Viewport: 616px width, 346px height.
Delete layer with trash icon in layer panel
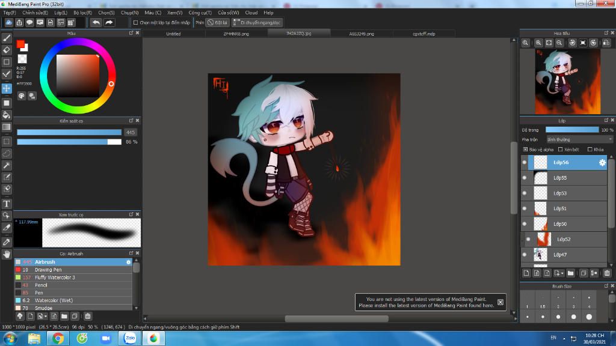tap(607, 273)
